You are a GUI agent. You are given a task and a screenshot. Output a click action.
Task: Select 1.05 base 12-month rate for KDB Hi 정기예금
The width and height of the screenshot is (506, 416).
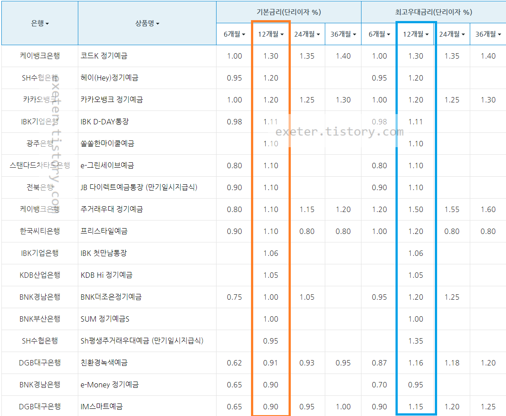tap(271, 275)
